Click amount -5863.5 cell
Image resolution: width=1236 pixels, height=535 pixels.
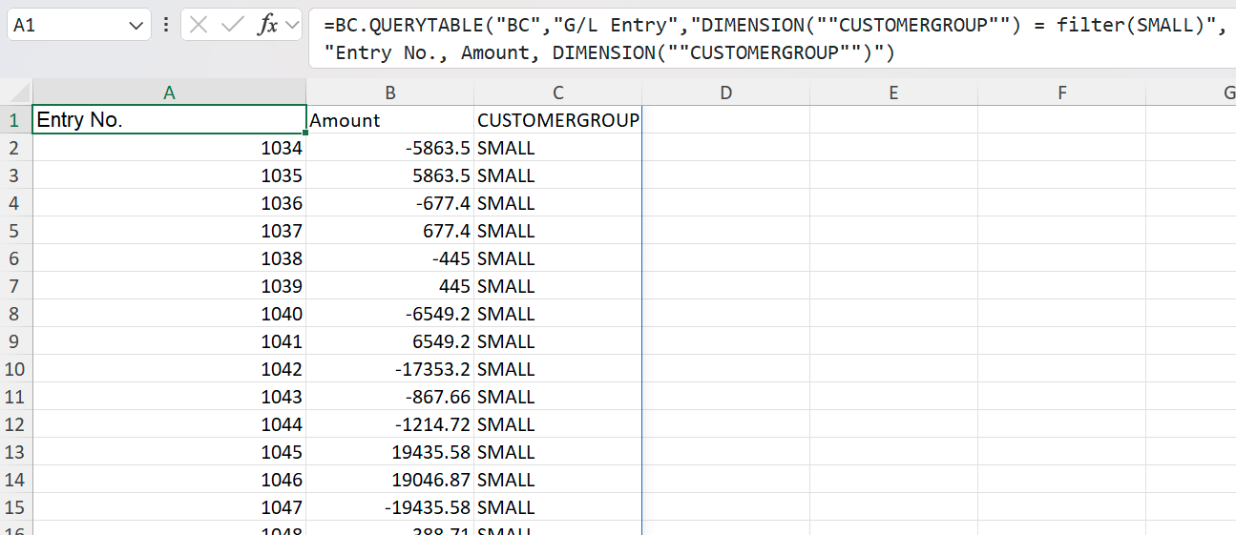[390, 148]
